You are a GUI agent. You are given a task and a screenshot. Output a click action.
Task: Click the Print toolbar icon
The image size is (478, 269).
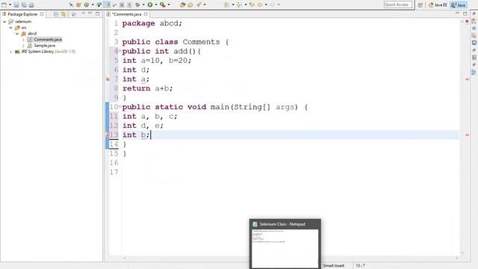tap(31, 4)
